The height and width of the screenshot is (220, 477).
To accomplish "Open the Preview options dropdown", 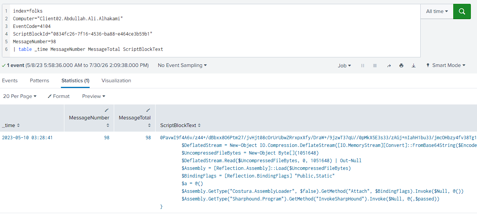I will pyautogui.click(x=93, y=96).
